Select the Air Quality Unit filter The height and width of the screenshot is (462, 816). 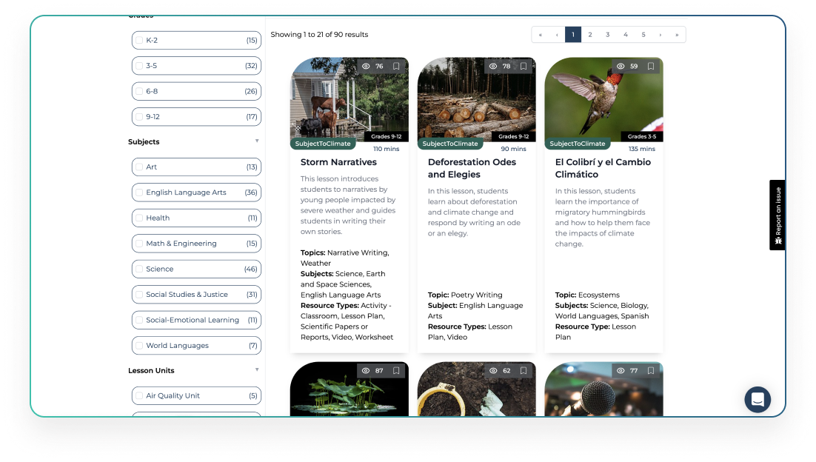(138, 395)
